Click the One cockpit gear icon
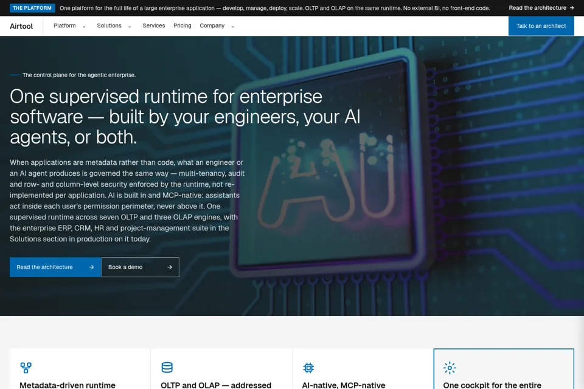Screen dimensions: 584x389 pyautogui.click(x=450, y=368)
